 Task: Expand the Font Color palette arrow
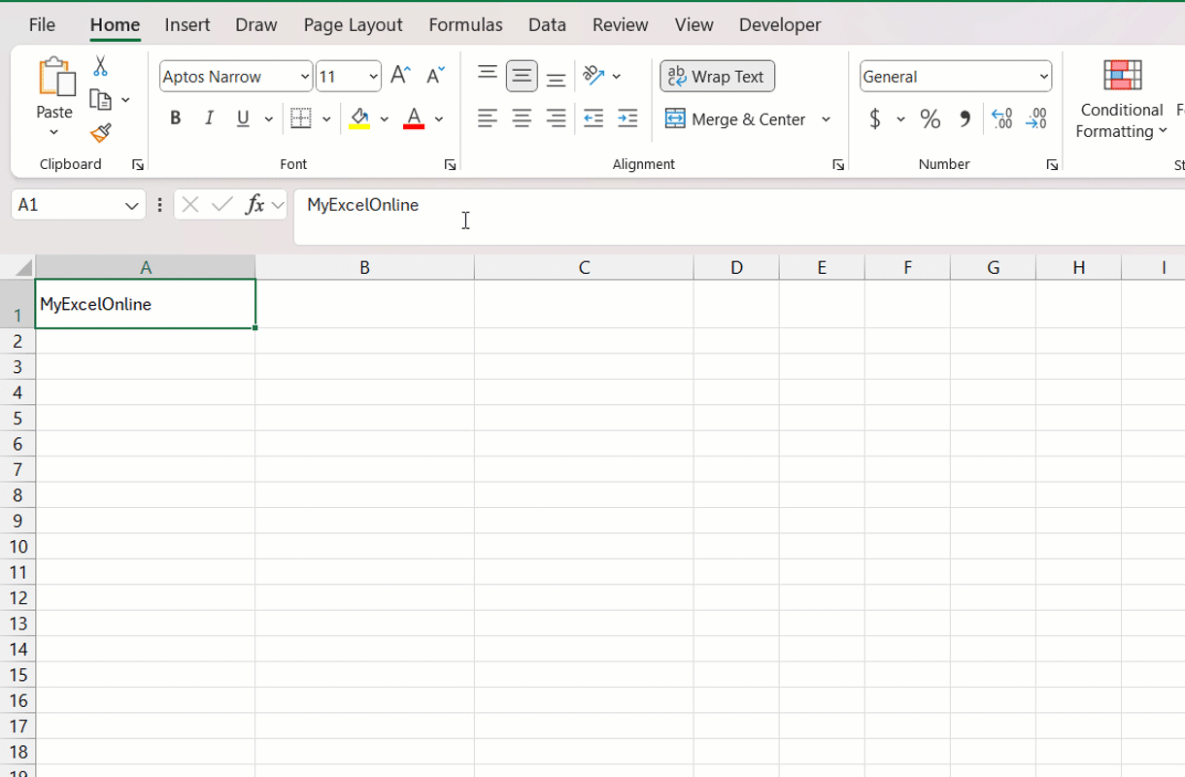tap(439, 119)
